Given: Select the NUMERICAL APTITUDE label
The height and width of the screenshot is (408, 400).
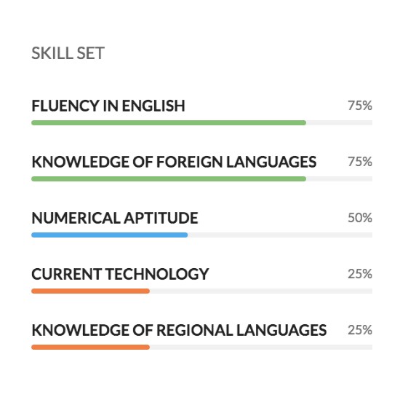Looking at the screenshot, I should [115, 218].
